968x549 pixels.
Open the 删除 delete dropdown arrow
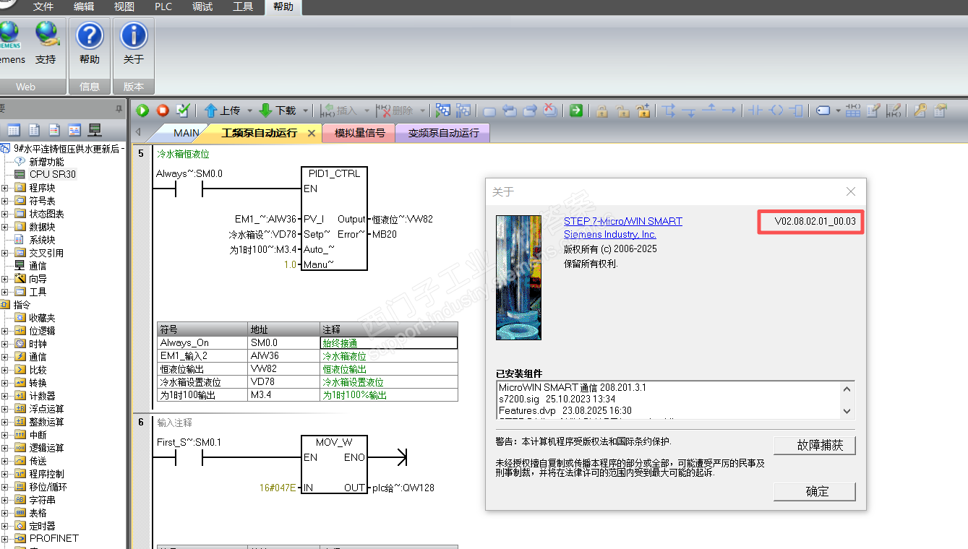click(423, 111)
